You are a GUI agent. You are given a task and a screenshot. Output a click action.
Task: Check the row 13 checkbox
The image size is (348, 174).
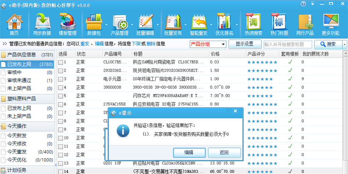point(61,163)
